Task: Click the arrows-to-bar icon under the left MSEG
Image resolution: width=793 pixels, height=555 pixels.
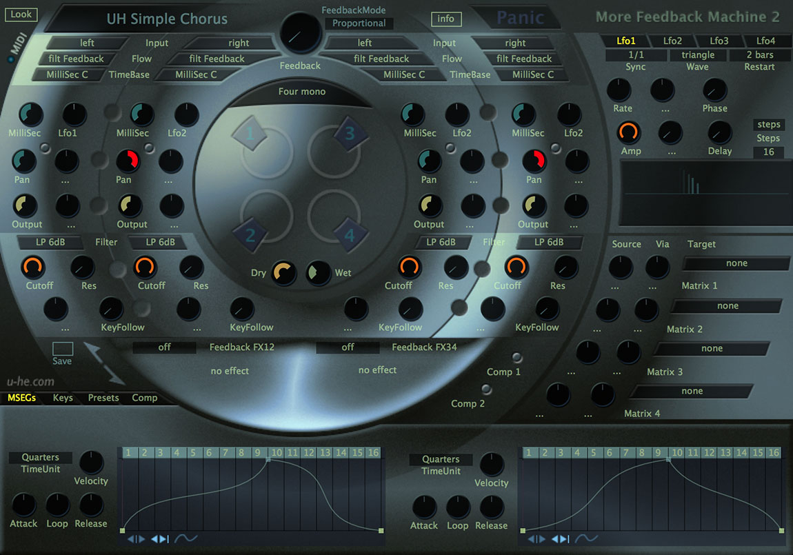Action: 160,539
